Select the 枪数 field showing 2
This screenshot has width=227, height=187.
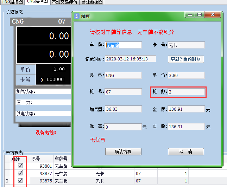pos(186,92)
